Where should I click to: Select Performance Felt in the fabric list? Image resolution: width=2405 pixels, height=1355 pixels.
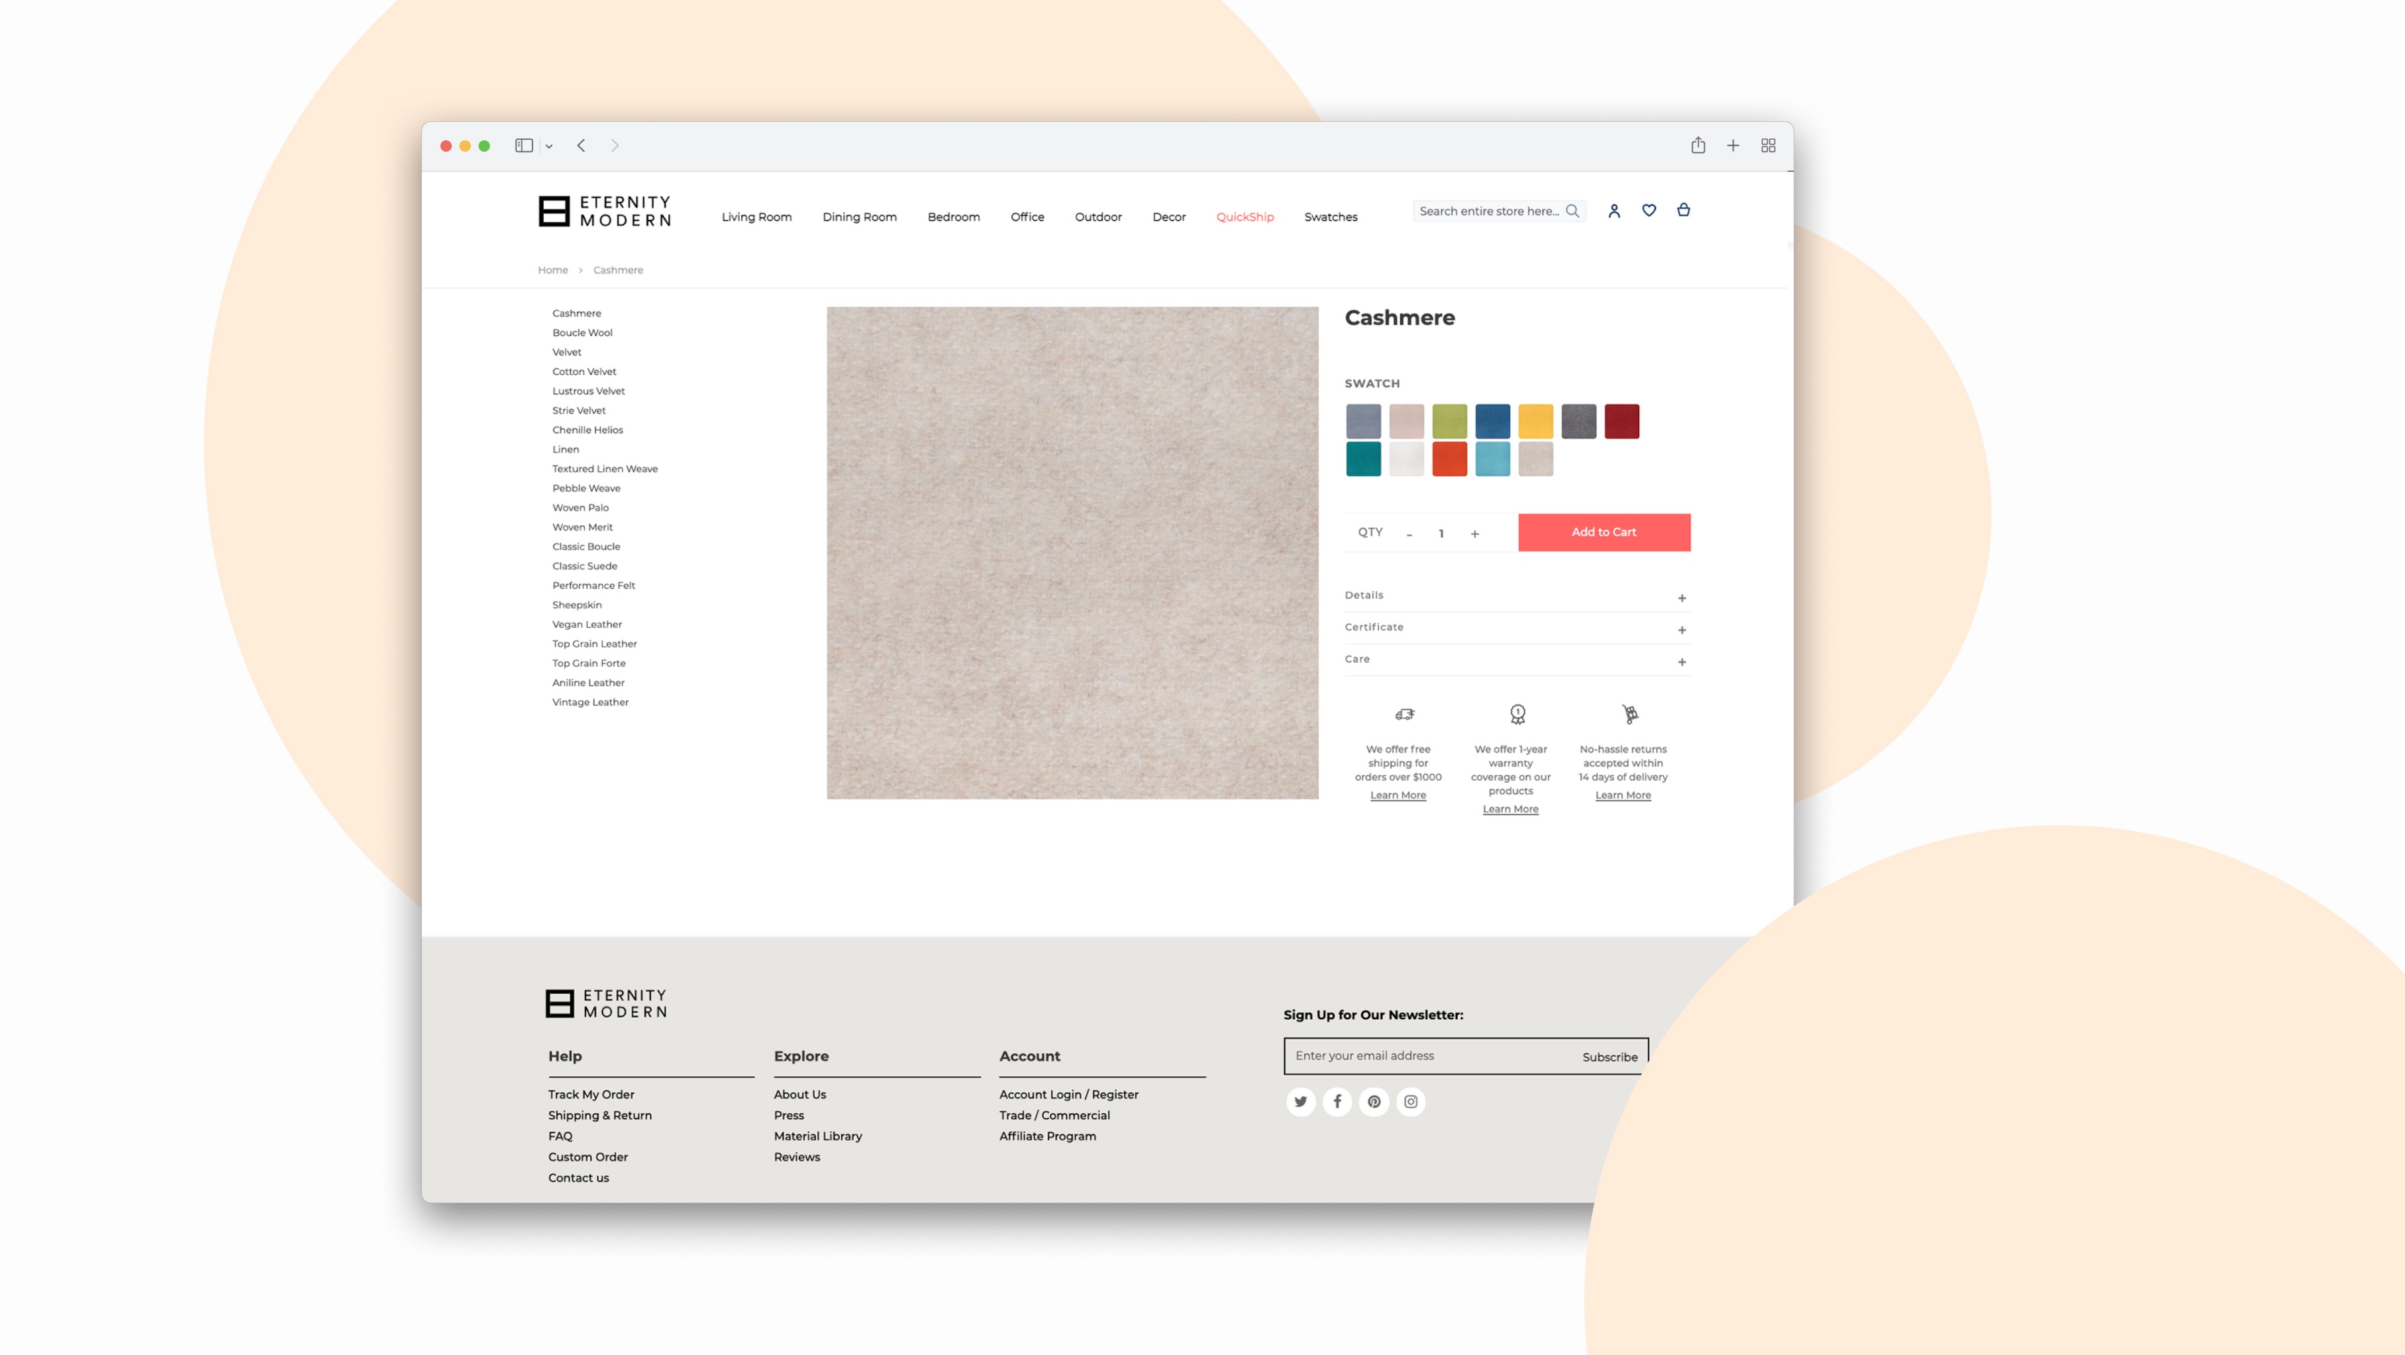pos(593,586)
